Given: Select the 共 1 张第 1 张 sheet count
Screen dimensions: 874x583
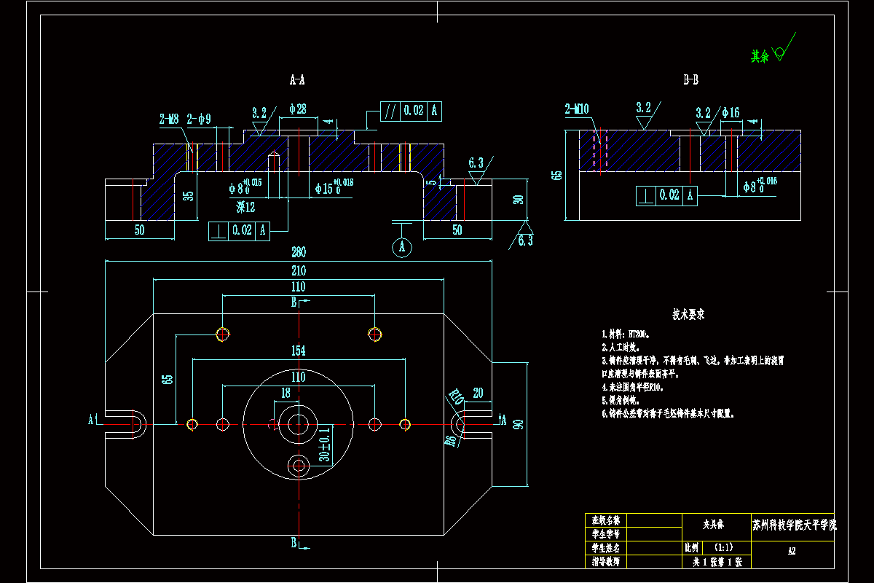Looking at the screenshot, I should click(717, 562).
